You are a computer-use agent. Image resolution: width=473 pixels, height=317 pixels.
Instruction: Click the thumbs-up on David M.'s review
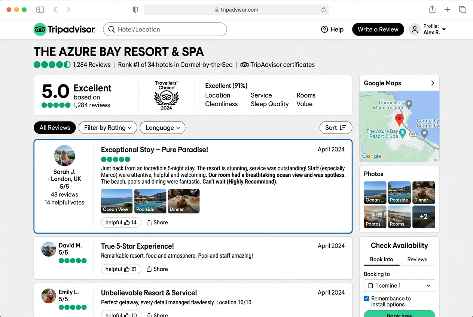click(127, 269)
